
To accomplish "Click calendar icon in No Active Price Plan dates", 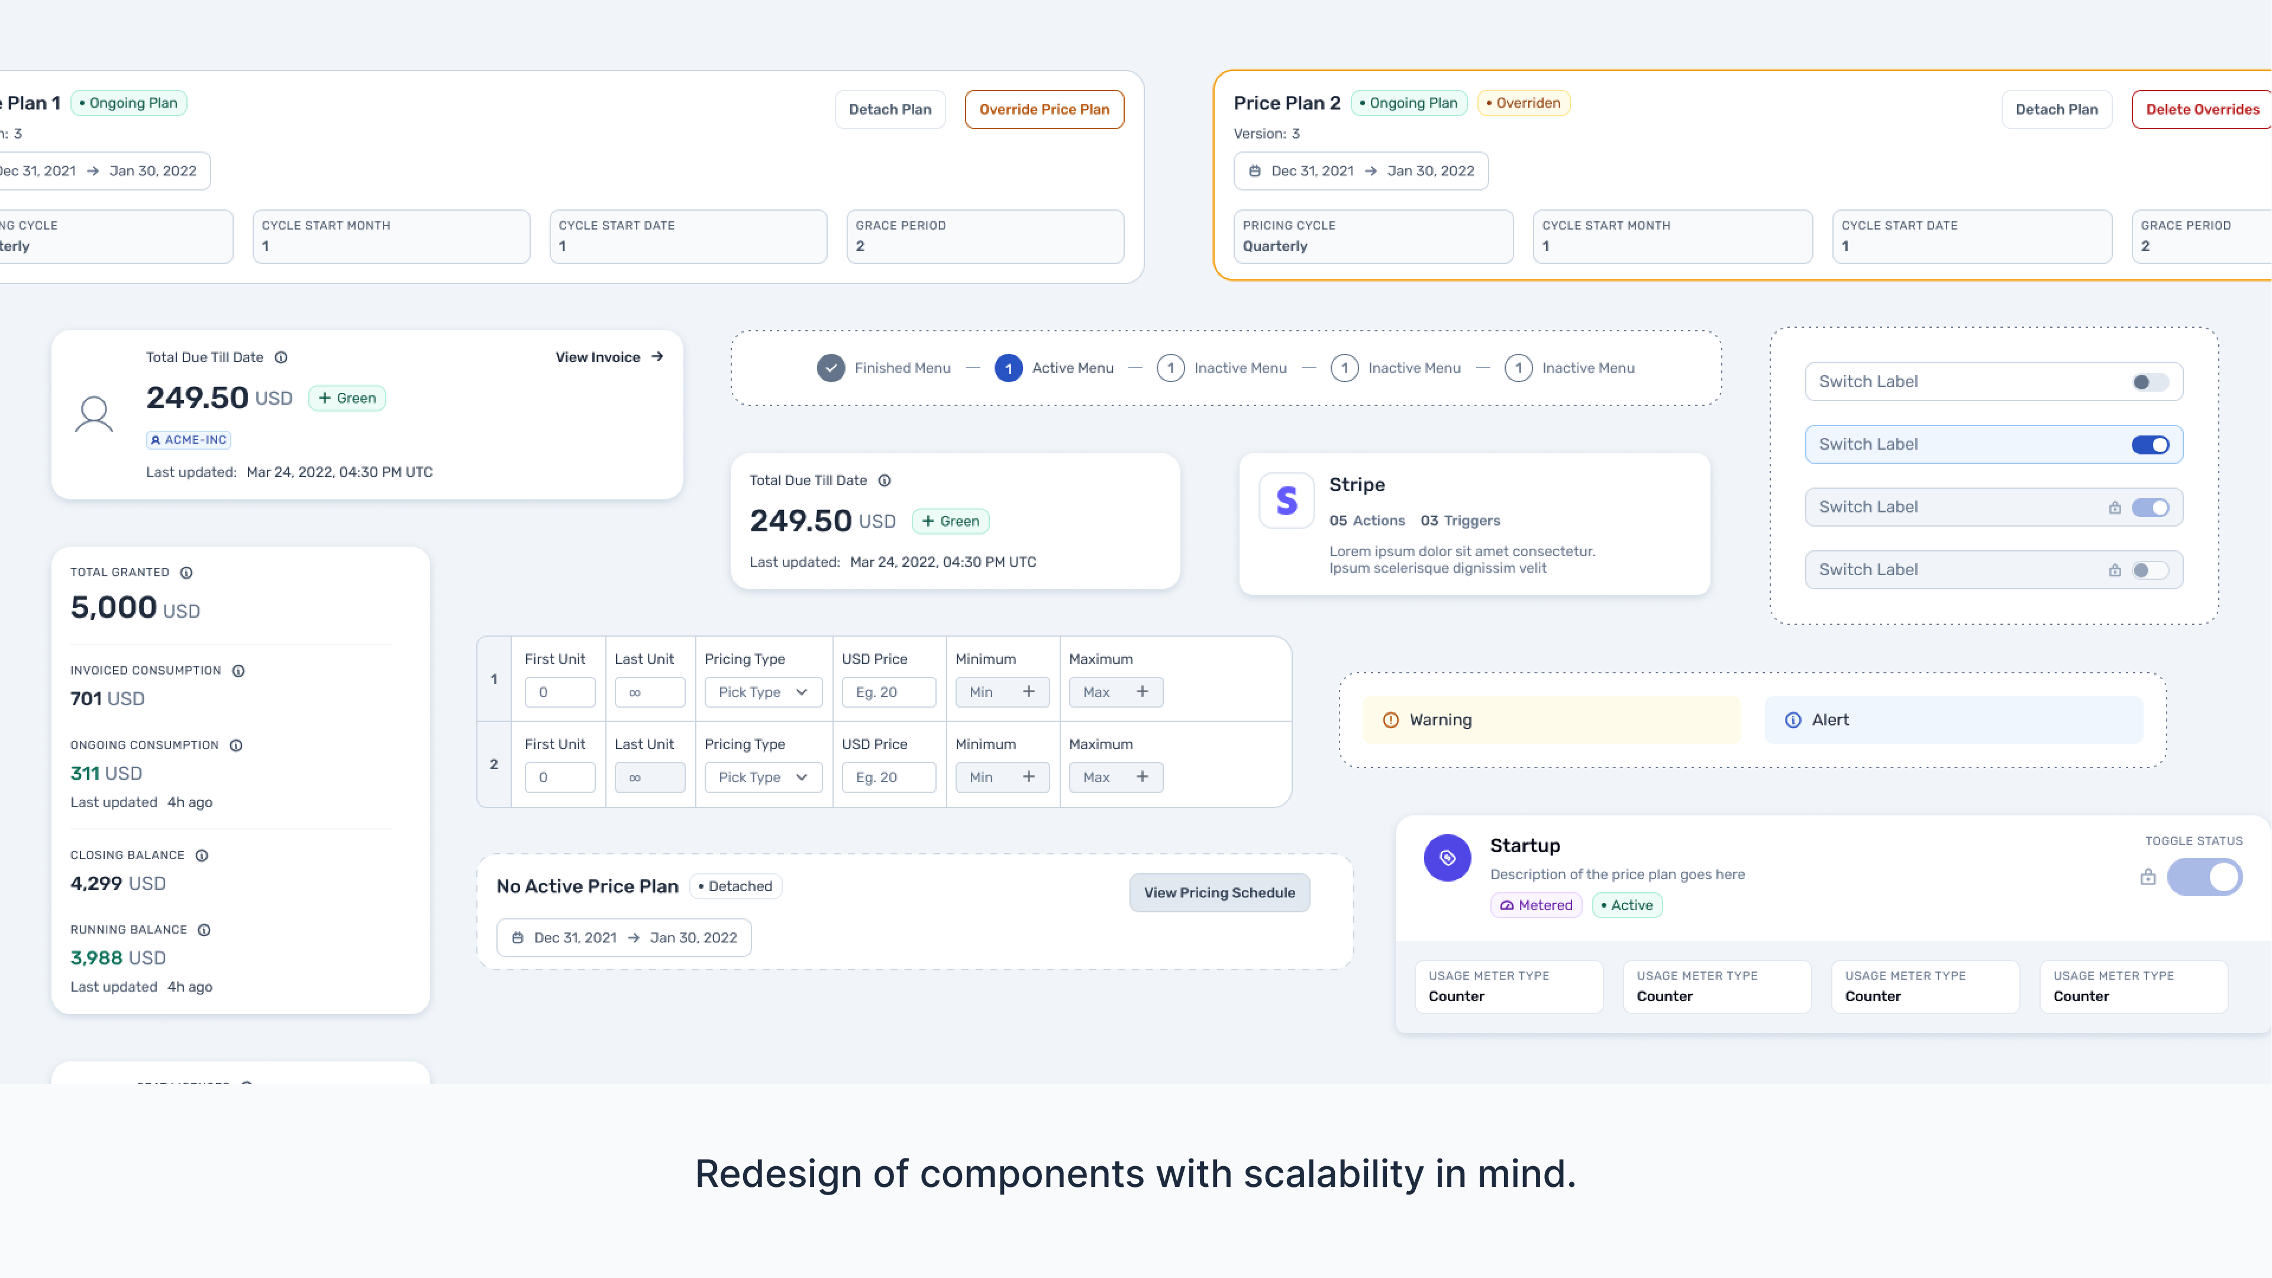I will (518, 938).
